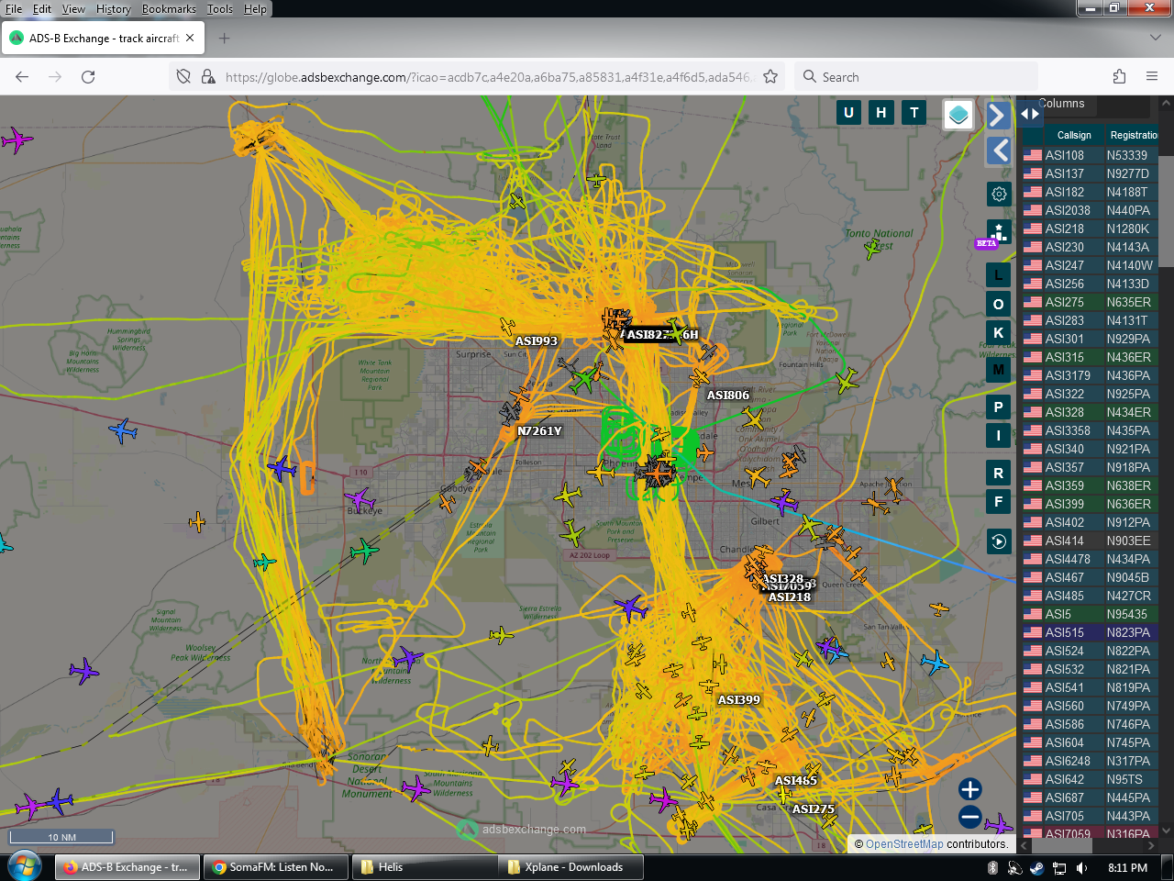1174x881 pixels.
Task: Toggle the T map button
Action: [914, 113]
